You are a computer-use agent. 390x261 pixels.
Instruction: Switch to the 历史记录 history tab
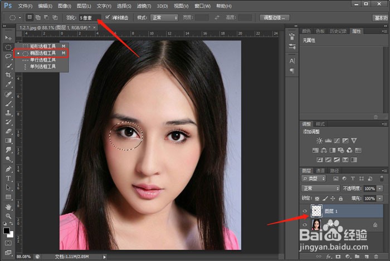pos(338,31)
